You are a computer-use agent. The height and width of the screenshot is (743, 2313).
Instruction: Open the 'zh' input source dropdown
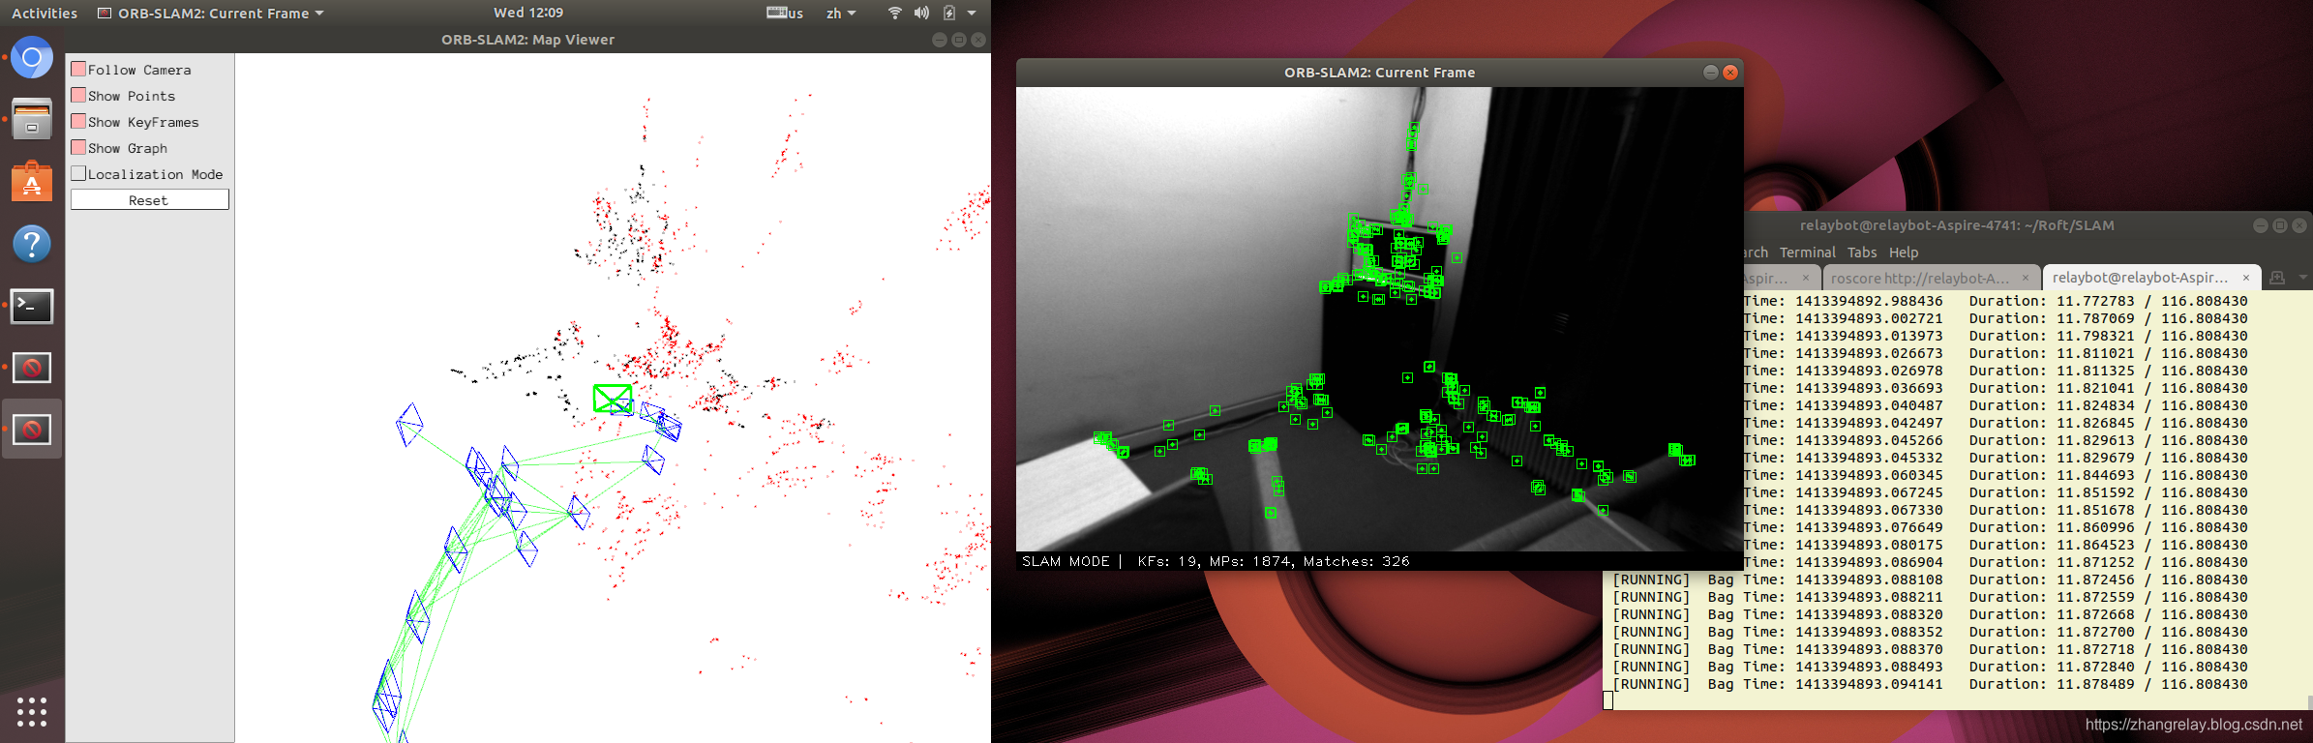841,13
